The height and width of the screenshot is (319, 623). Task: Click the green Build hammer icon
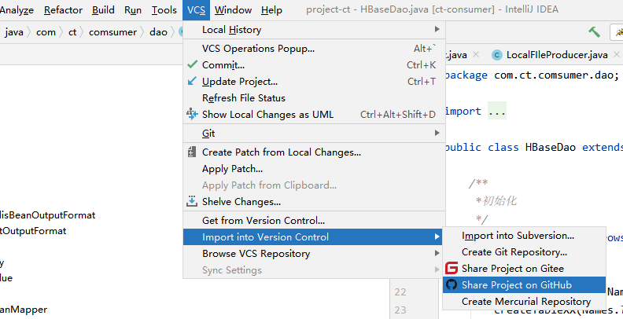point(594,31)
